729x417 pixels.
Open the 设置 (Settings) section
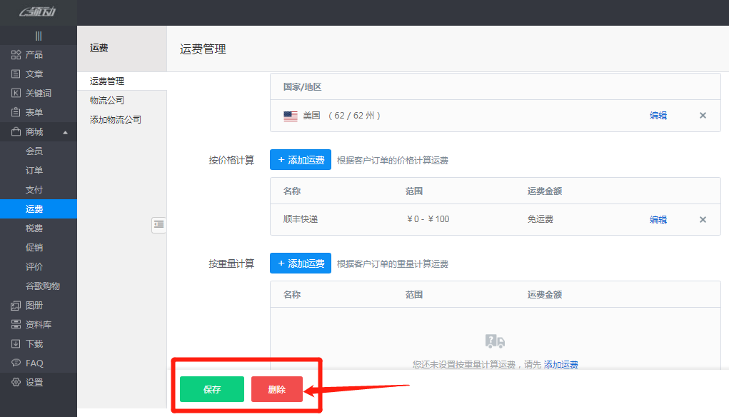pos(29,382)
